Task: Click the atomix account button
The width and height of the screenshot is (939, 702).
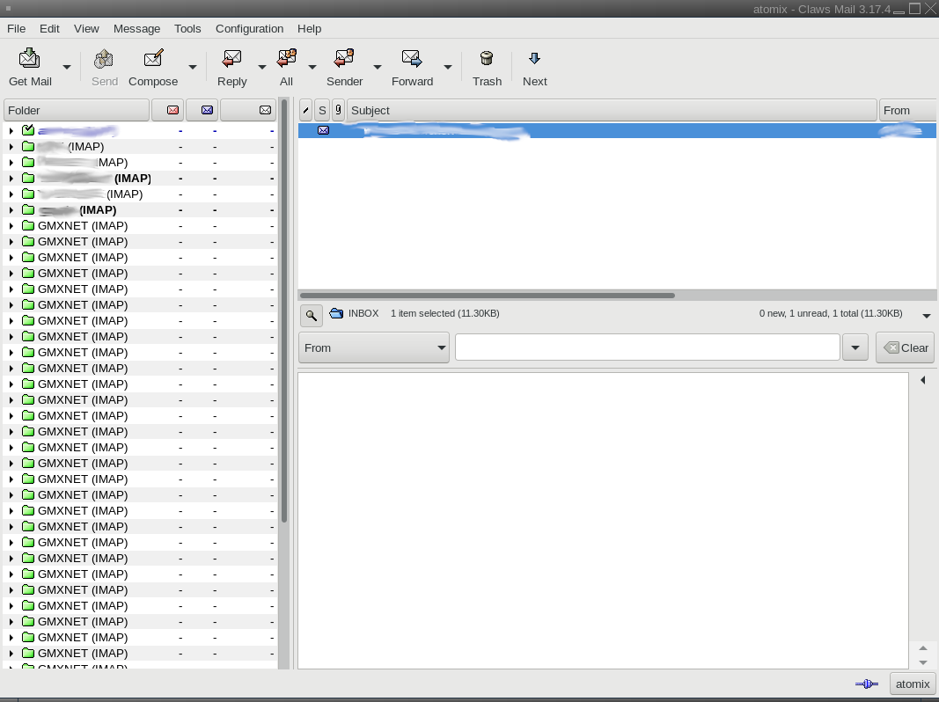Action: tap(913, 684)
